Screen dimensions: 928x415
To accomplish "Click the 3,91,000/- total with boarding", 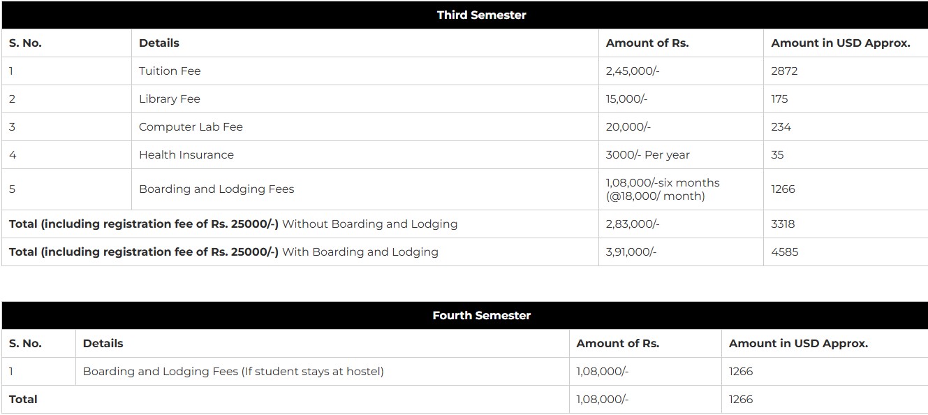I will click(x=631, y=252).
